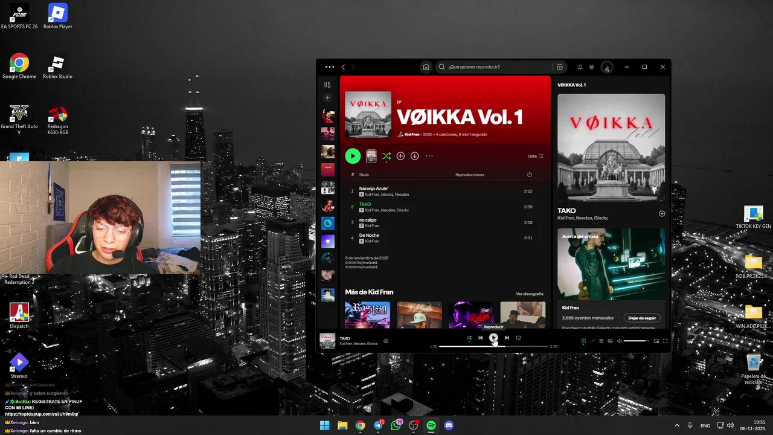This screenshot has height=435, width=773.
Task: Toggle shuffle for the EP
Action: [x=386, y=156]
